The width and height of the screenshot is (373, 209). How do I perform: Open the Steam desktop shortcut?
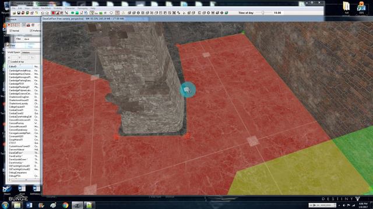pyautogui.click(x=7, y=190)
